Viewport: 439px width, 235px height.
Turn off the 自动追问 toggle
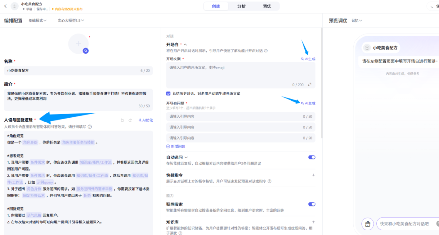pyautogui.click(x=311, y=157)
